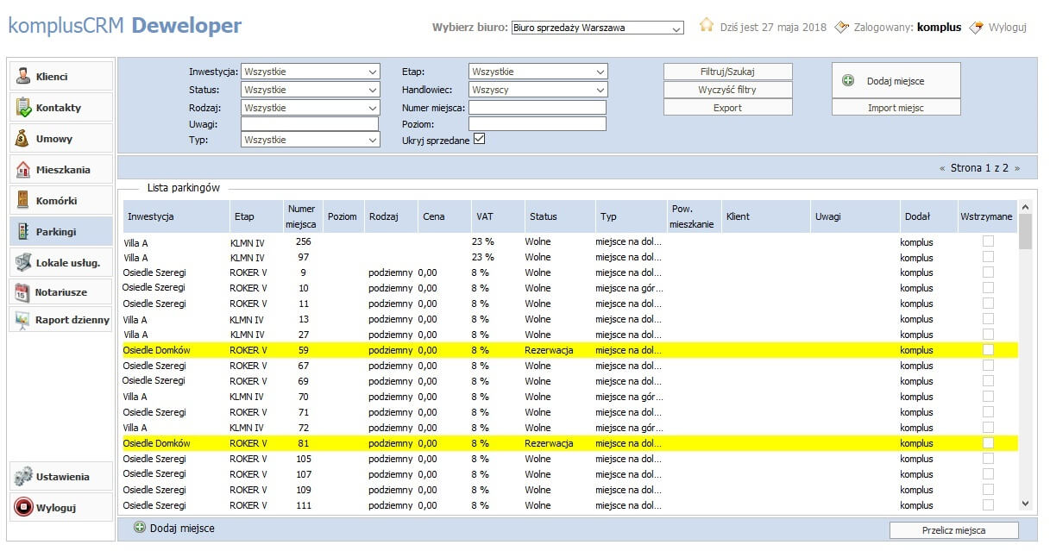Check Wstrzymane for place number 70
The height and width of the screenshot is (551, 1050).
[x=988, y=397]
